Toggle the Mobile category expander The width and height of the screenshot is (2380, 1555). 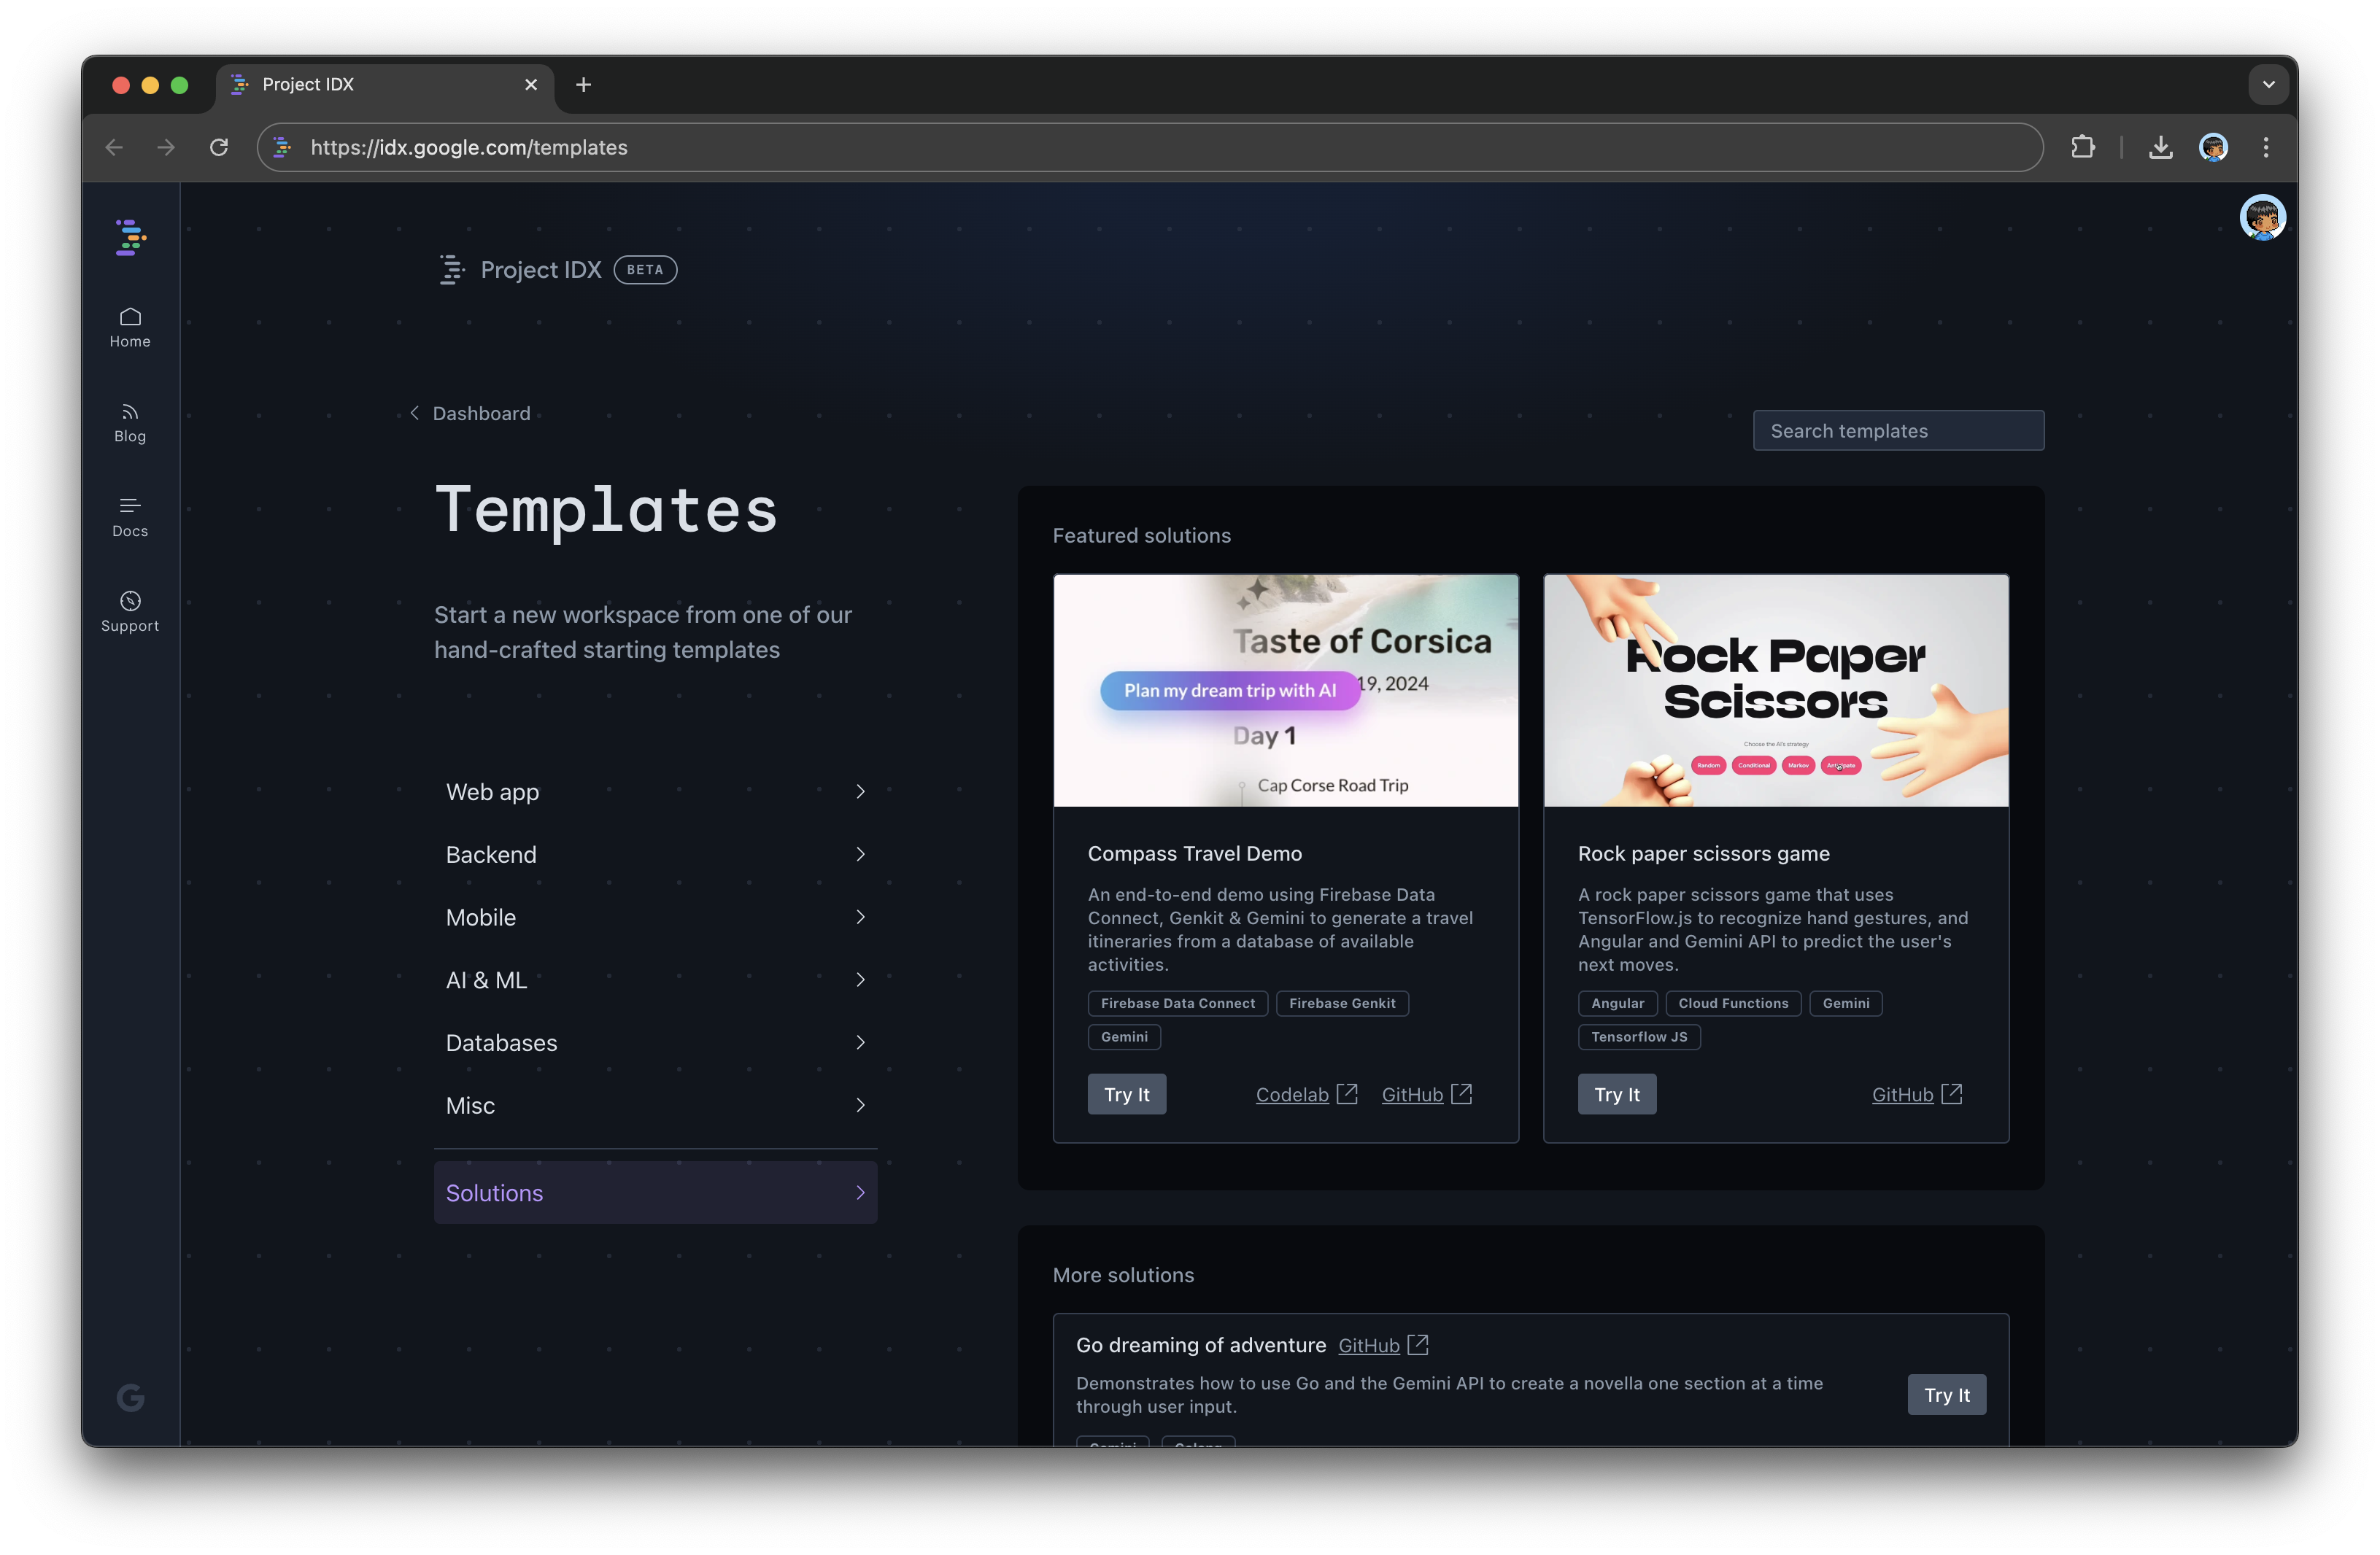[x=857, y=916]
